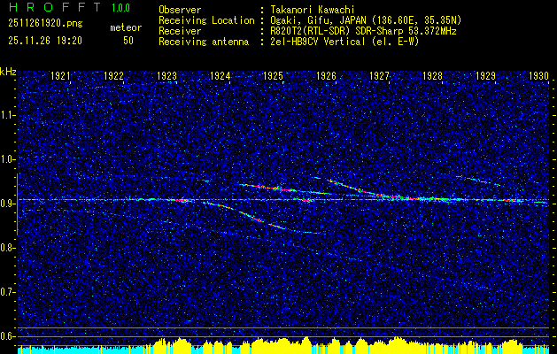Click the Observer field label
This screenshot has height=354, width=557.
(180, 10)
